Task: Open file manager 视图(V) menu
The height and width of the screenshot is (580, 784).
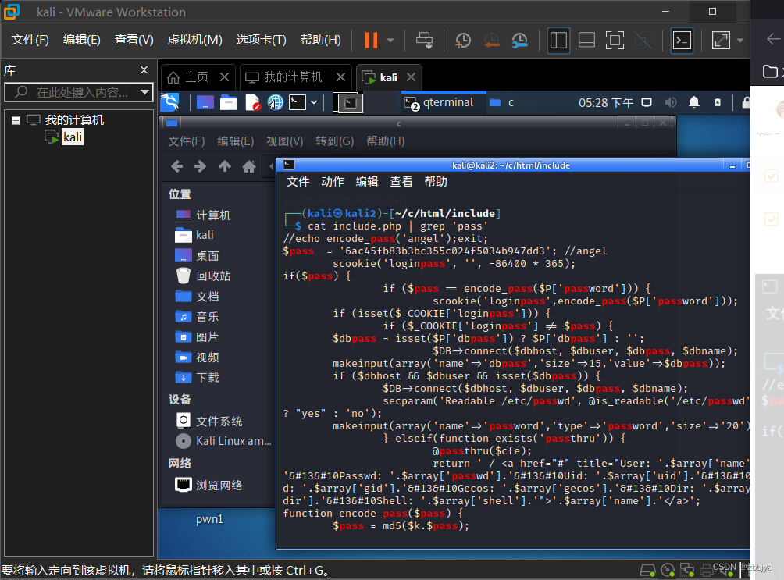Action: 284,141
